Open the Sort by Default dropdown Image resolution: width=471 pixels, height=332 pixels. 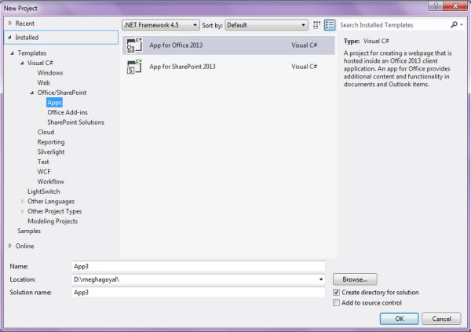click(x=266, y=25)
